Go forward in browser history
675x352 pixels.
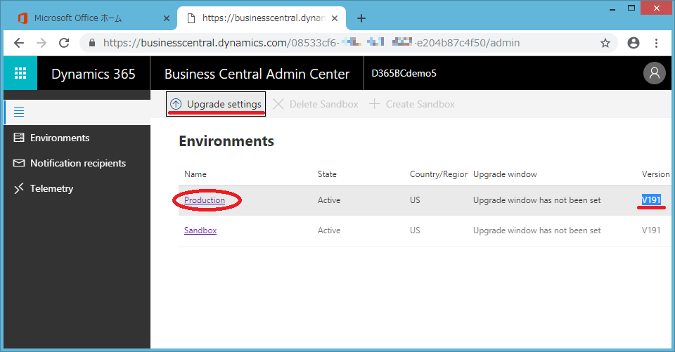click(41, 43)
